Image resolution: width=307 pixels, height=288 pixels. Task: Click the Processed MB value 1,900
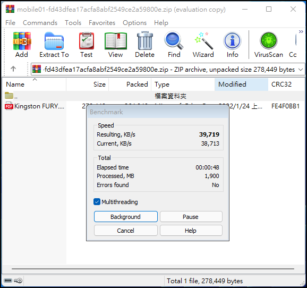(x=212, y=176)
